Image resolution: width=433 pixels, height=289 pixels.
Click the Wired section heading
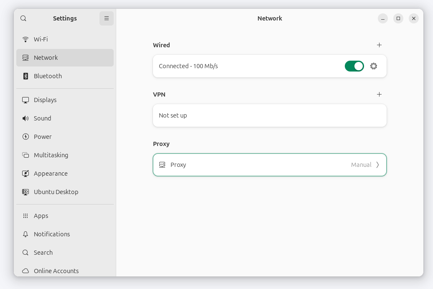click(x=161, y=45)
